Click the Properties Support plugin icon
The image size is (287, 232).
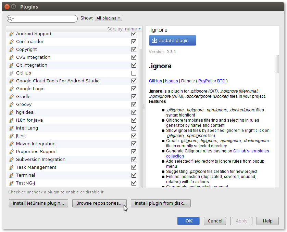(11, 152)
